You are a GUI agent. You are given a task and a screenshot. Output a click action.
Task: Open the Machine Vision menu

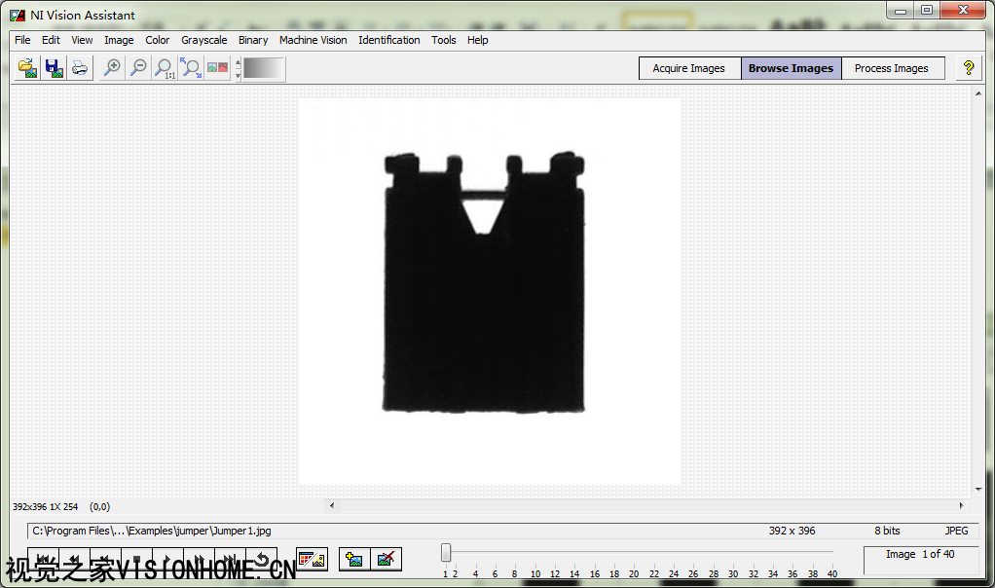click(x=313, y=40)
